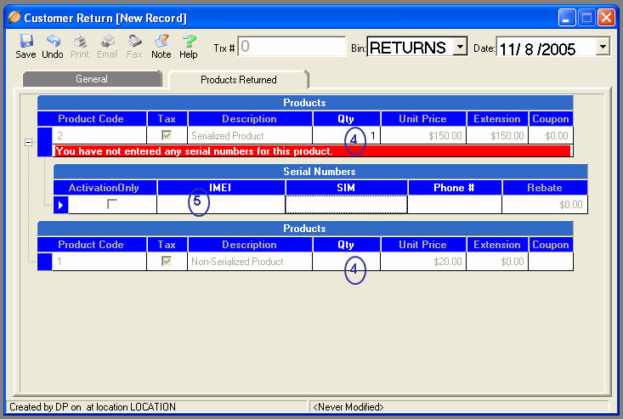Open the Help icon

(x=189, y=47)
